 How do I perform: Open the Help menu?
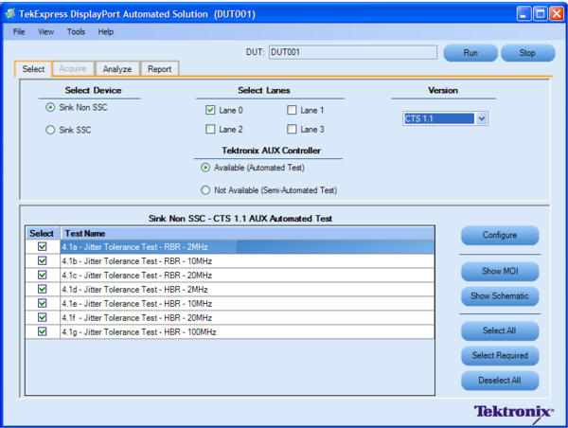(x=106, y=32)
